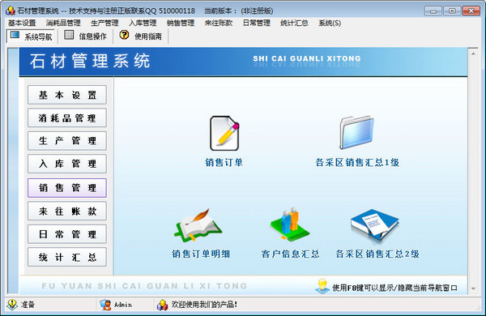486x316 pixels.
Task: Open the 统计汇总 menu
Action: pos(294,23)
